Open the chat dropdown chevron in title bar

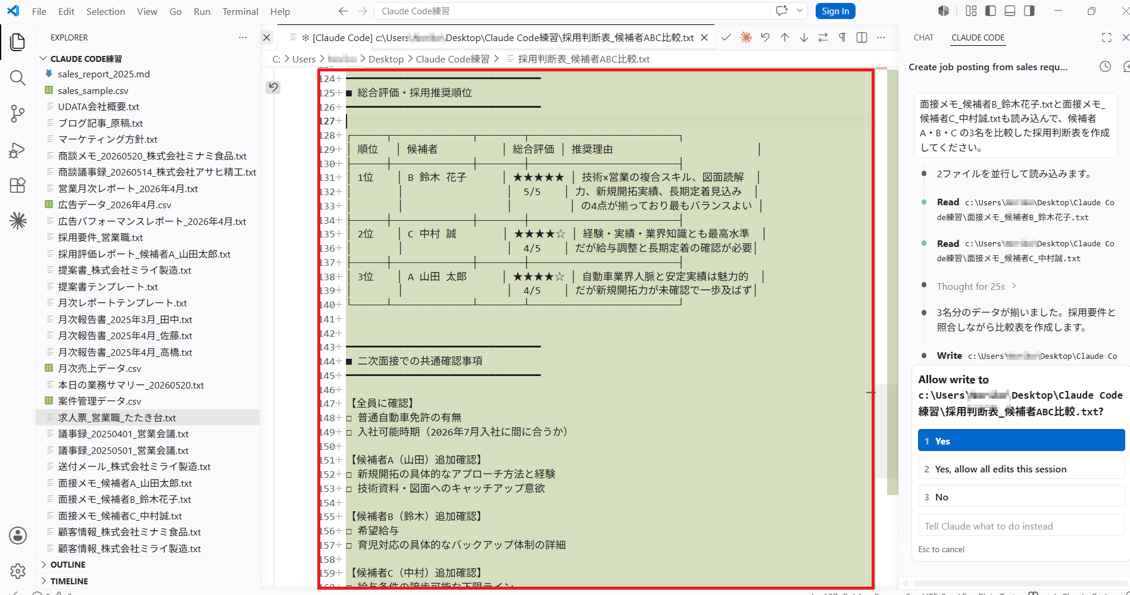click(800, 11)
